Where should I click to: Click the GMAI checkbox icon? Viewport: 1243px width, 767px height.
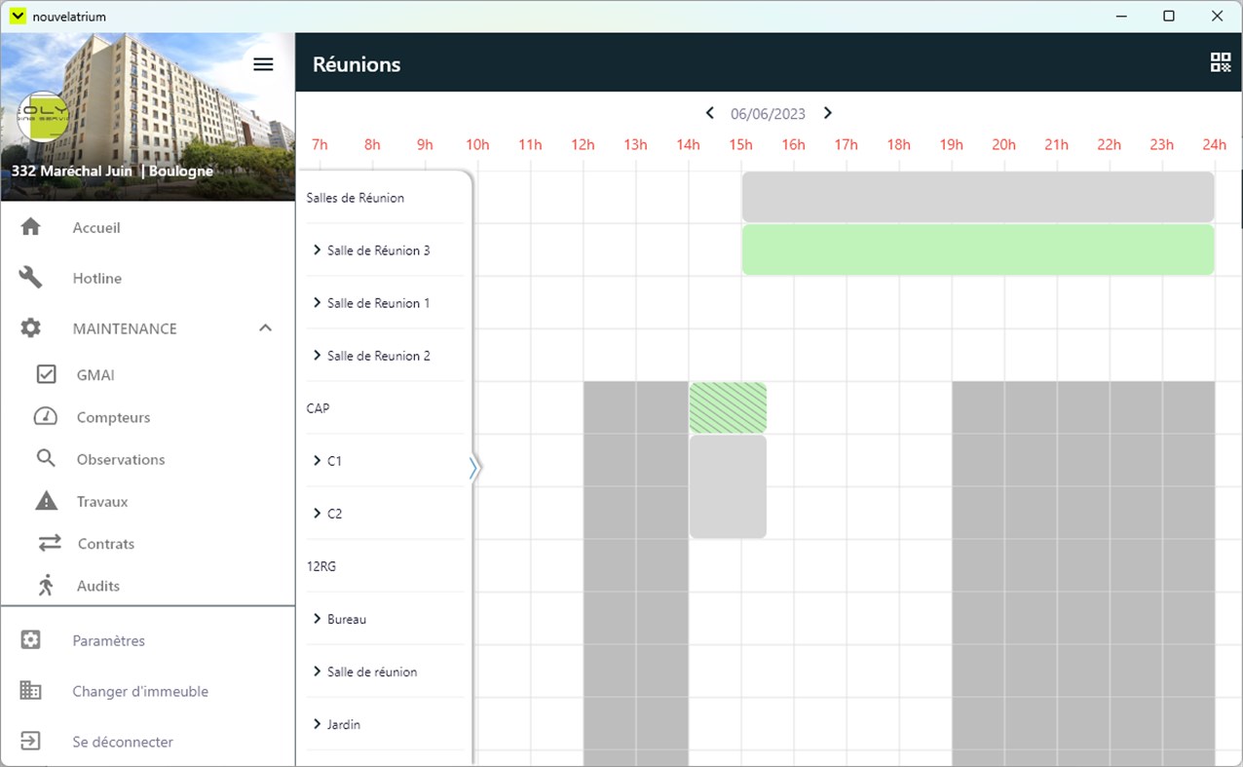46,374
